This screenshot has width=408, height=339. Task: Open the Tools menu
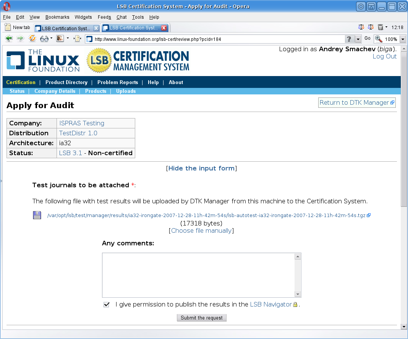138,17
